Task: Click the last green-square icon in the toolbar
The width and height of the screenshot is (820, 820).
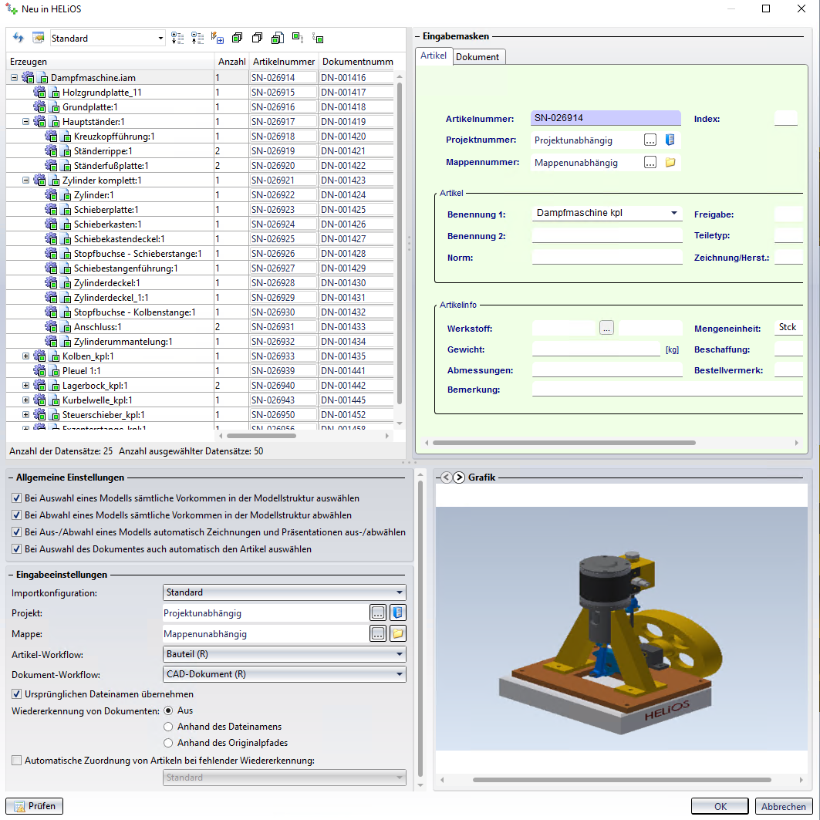Action: coord(318,38)
